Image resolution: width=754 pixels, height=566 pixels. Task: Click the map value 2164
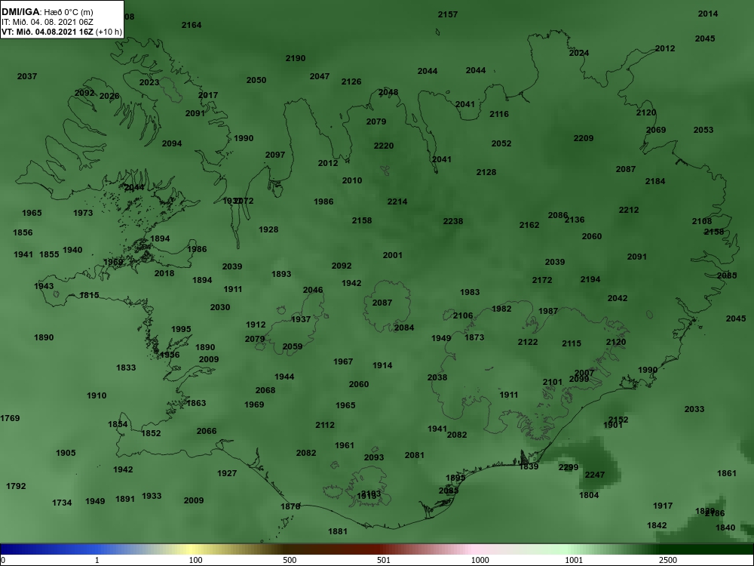click(192, 25)
